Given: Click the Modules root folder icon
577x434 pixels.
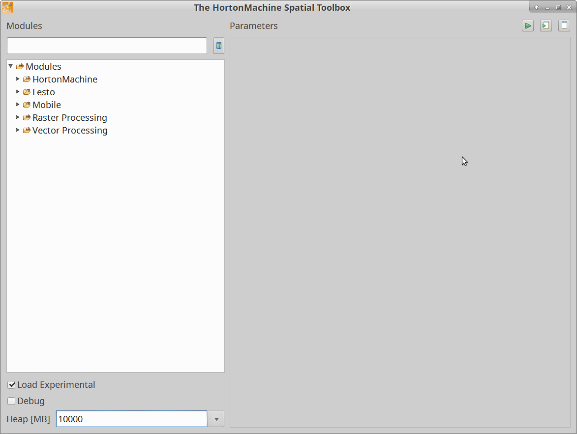Looking at the screenshot, I should [x=20, y=66].
